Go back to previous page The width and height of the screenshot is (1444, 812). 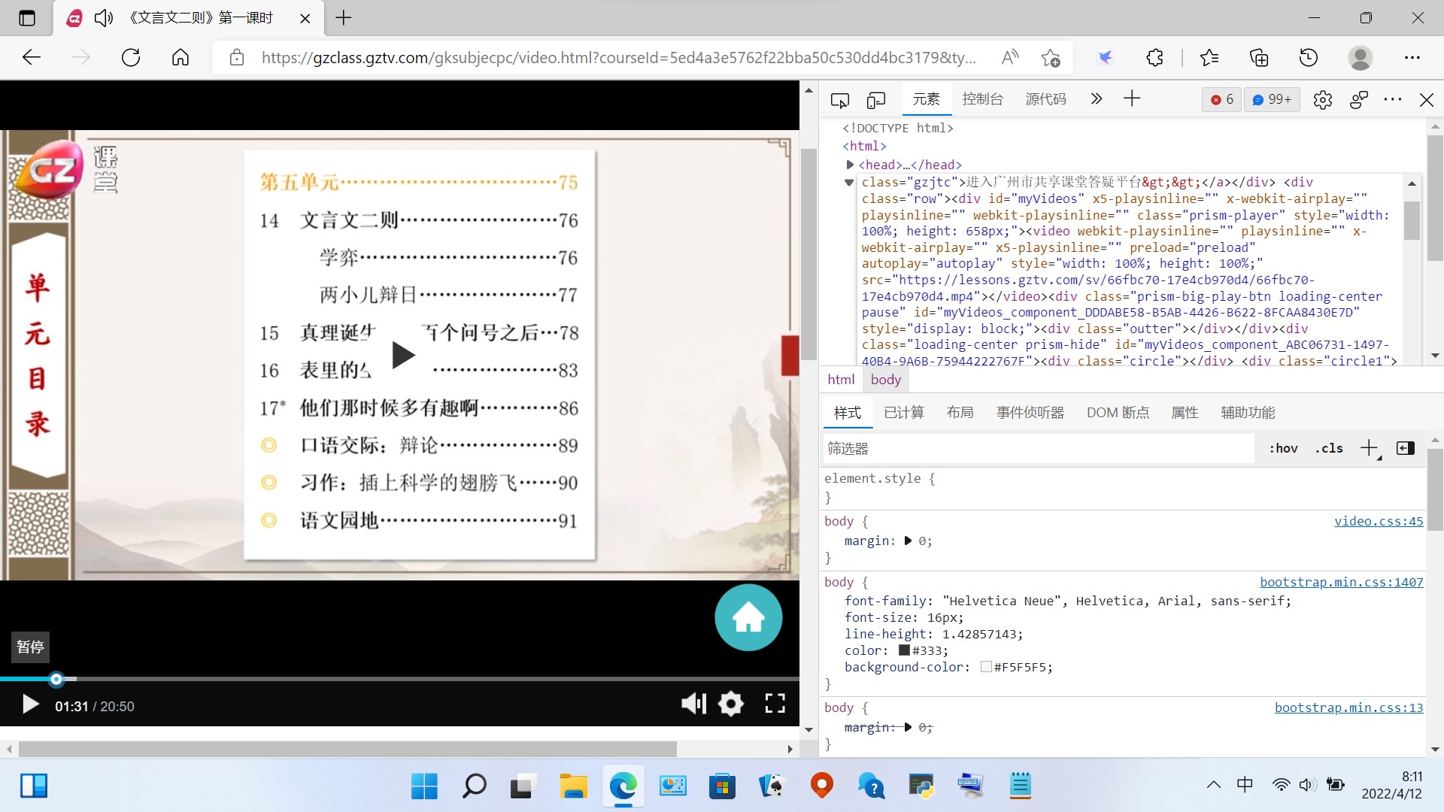[x=32, y=57]
